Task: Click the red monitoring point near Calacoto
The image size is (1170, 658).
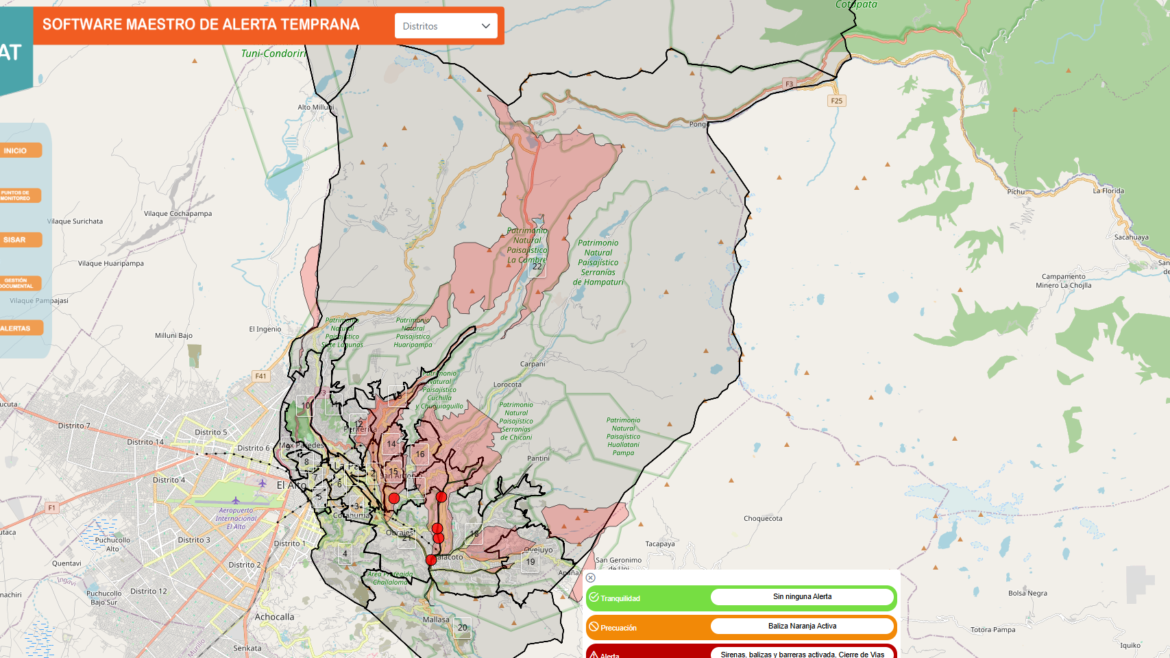Action: [430, 561]
